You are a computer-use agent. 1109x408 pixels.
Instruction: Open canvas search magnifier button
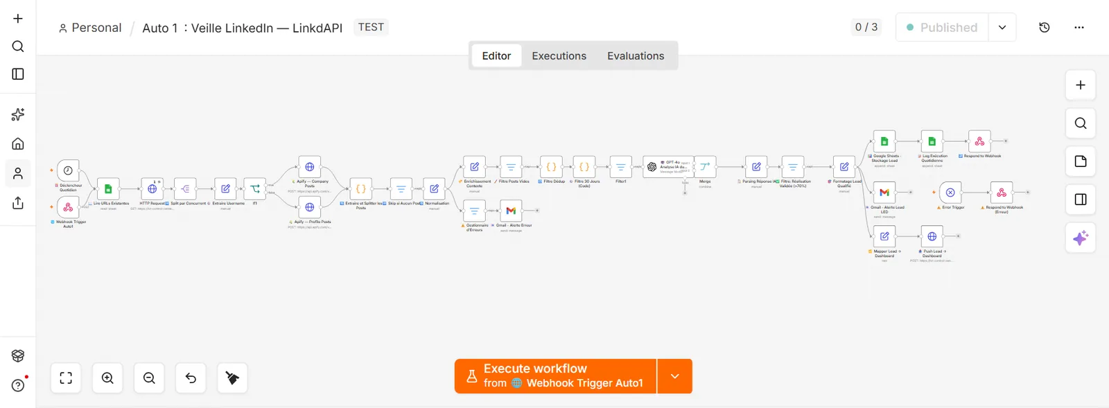pyautogui.click(x=1081, y=123)
